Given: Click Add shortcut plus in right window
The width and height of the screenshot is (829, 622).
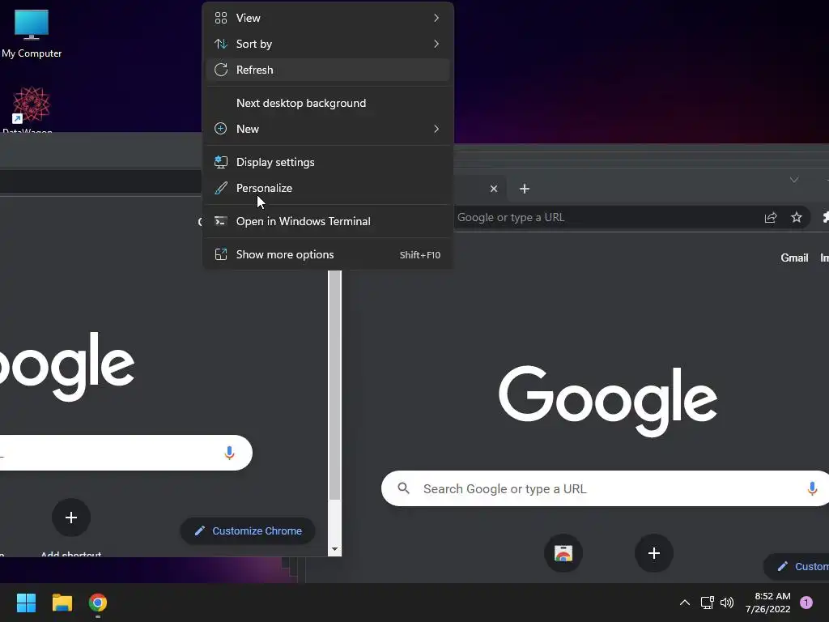Looking at the screenshot, I should click(x=654, y=553).
